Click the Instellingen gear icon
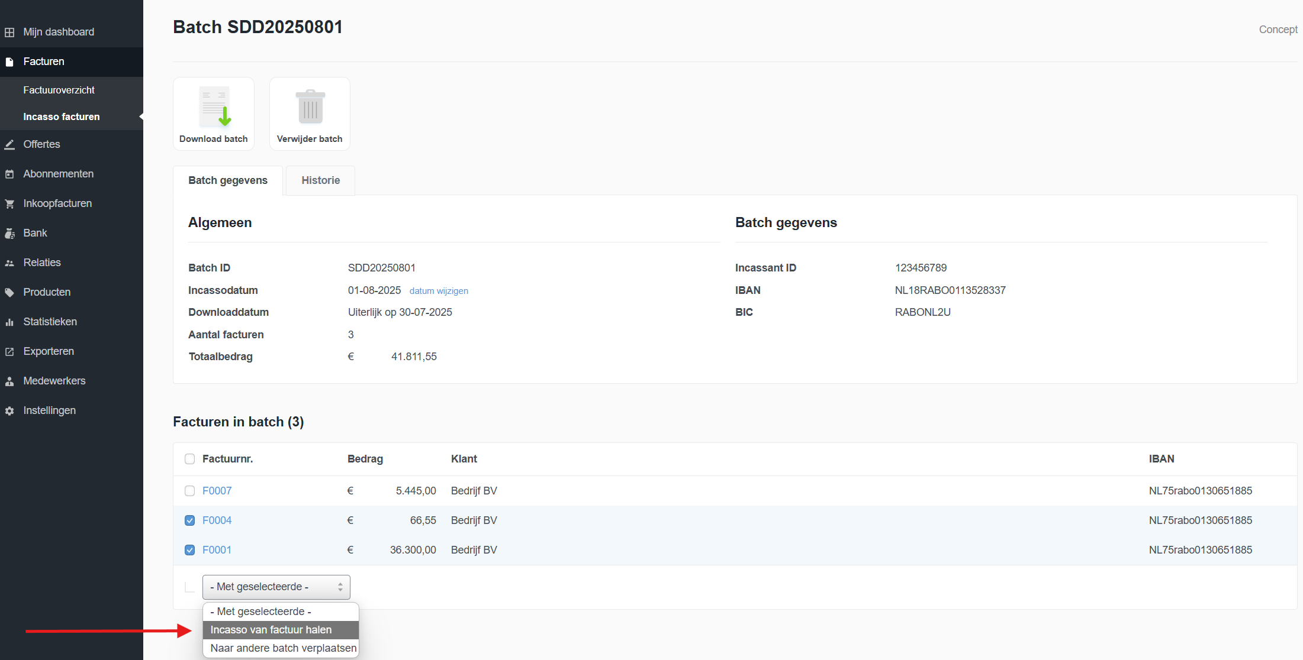The image size is (1303, 660). tap(9, 410)
